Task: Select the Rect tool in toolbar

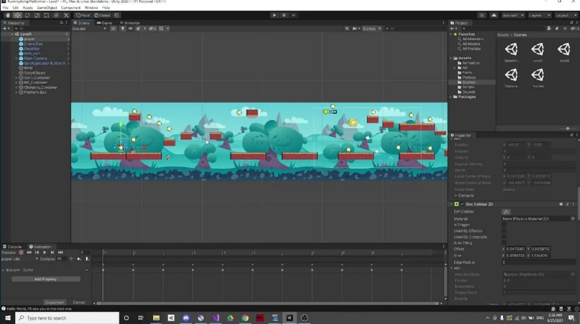Action: [47, 15]
